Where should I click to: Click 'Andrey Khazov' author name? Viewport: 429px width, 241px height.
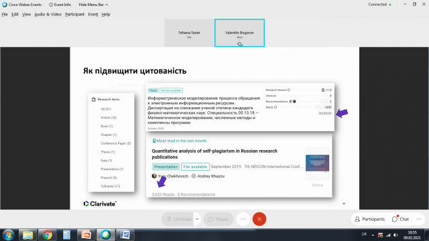click(x=211, y=176)
